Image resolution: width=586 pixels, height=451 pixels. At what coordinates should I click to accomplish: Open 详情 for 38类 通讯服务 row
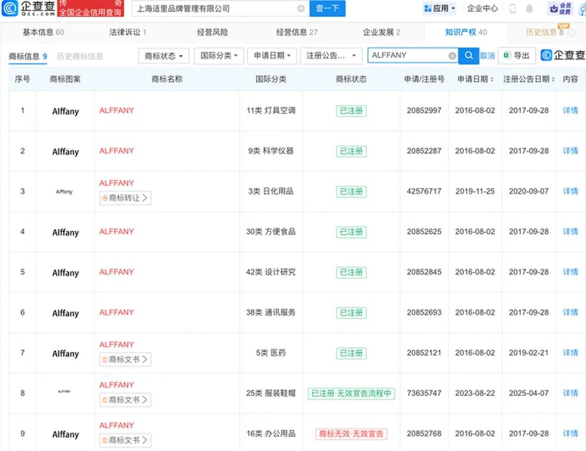pyautogui.click(x=570, y=312)
